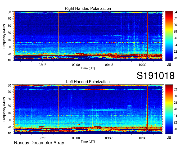The height and width of the screenshot is (146, 180).
Task: Click the bottom spectrogram's color scale bar
Action: click(x=169, y=109)
